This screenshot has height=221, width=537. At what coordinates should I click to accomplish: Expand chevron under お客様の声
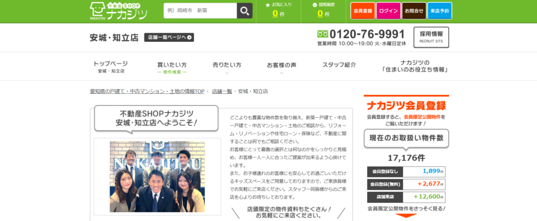[282, 73]
